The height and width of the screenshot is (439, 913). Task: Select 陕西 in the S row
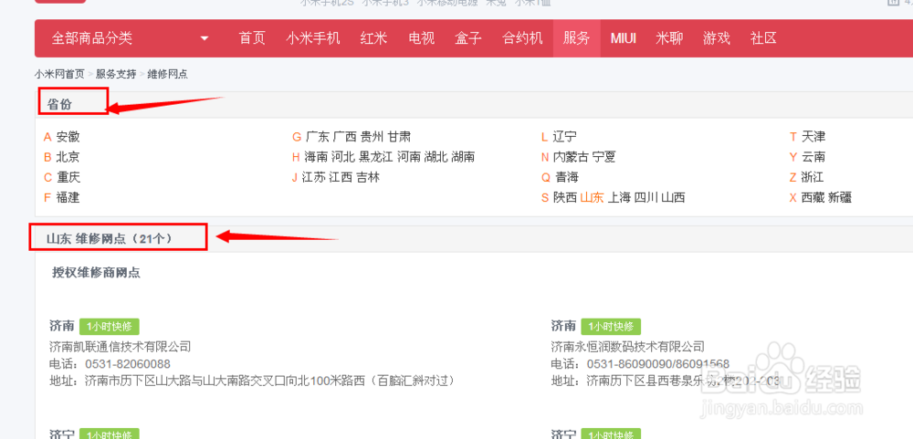click(565, 197)
